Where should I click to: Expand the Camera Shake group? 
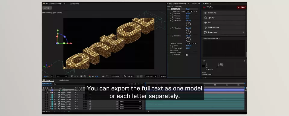click(x=170, y=53)
